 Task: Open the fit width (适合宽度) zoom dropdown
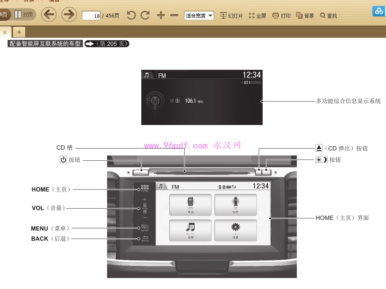click(x=199, y=16)
